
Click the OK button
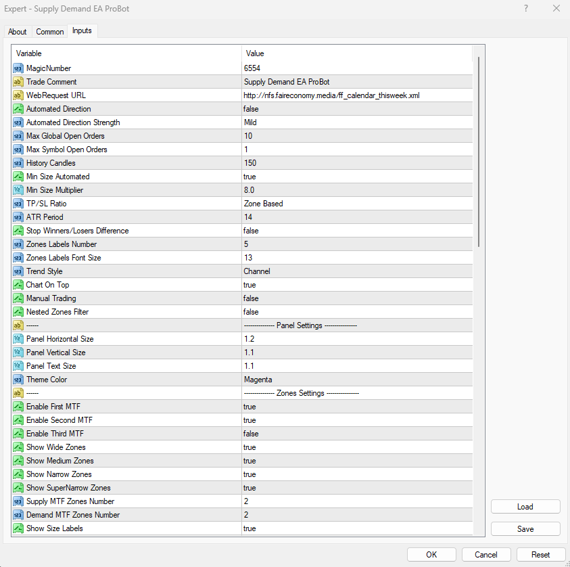click(x=431, y=555)
